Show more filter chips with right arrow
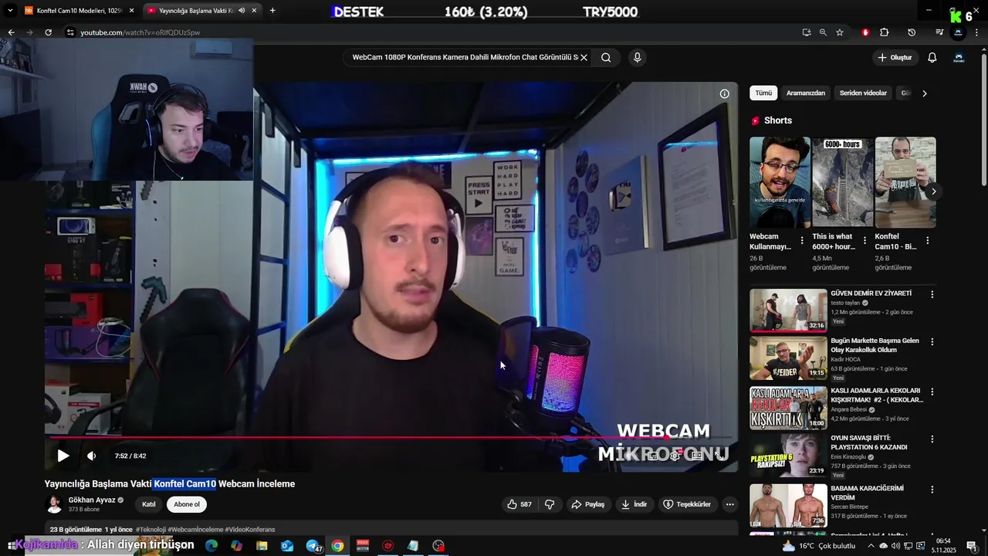Viewport: 988px width, 556px height. 925,93
